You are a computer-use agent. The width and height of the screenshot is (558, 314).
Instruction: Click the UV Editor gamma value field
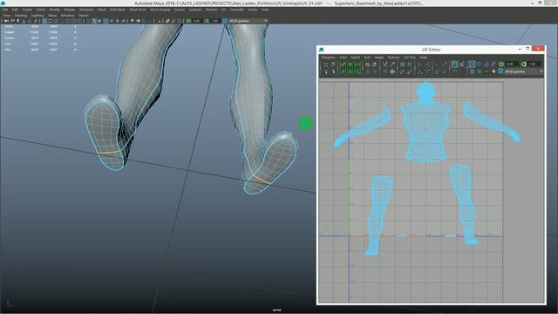tap(534, 64)
